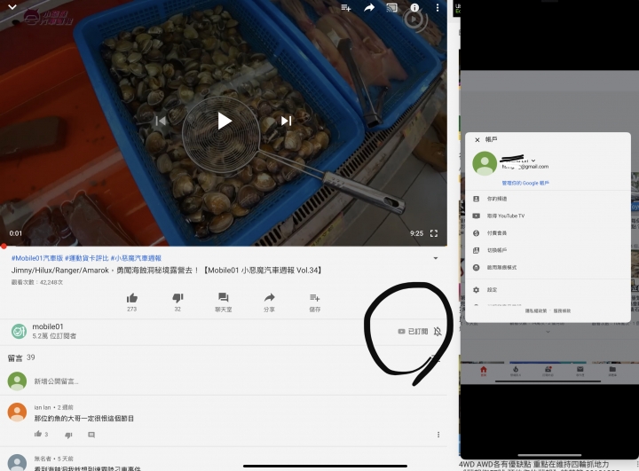Screen dimensions: 639x471
Task: Save video with the 儲存 button
Action: 314,302
